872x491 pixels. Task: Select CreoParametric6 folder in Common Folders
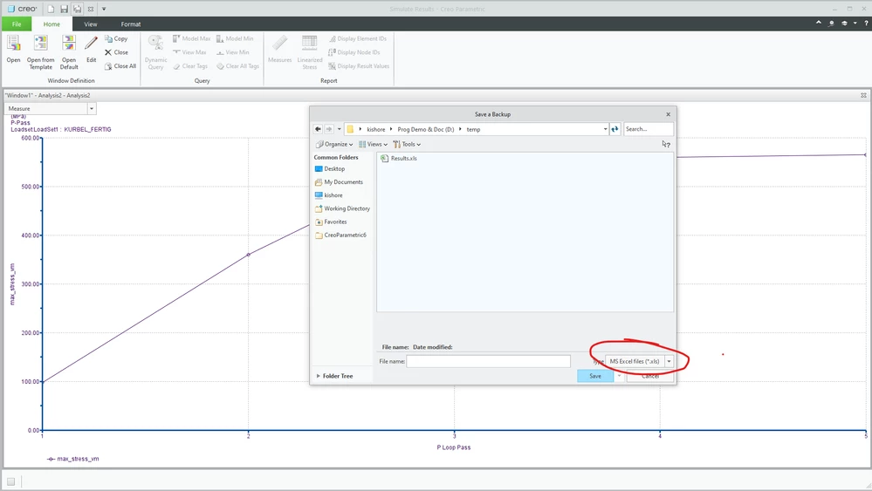(340, 235)
